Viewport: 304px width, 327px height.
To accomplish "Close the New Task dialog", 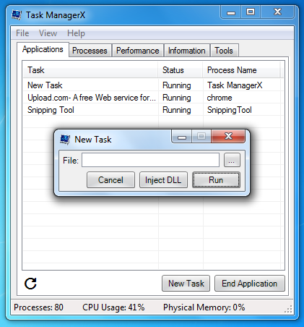I will [x=228, y=136].
